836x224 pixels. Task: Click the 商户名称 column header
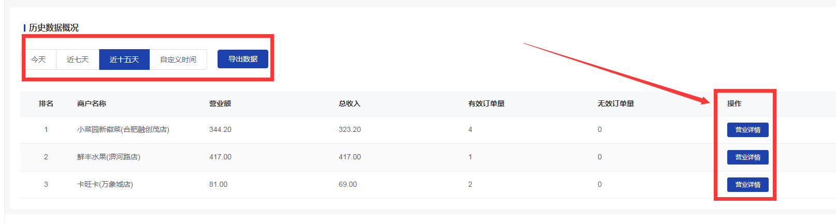point(92,103)
